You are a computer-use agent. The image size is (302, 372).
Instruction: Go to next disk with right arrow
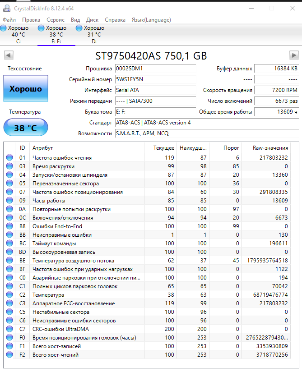pyautogui.click(x=294, y=55)
